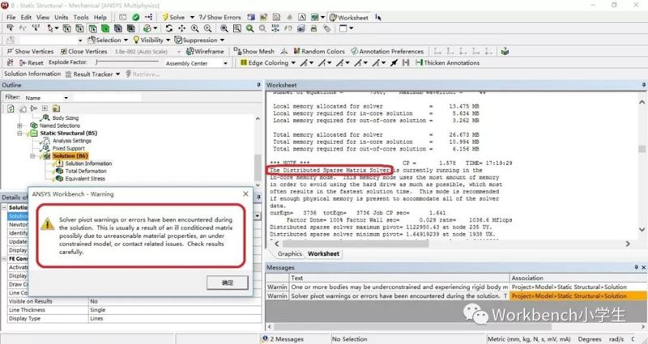Open the Suppression dropdown

pyautogui.click(x=222, y=40)
